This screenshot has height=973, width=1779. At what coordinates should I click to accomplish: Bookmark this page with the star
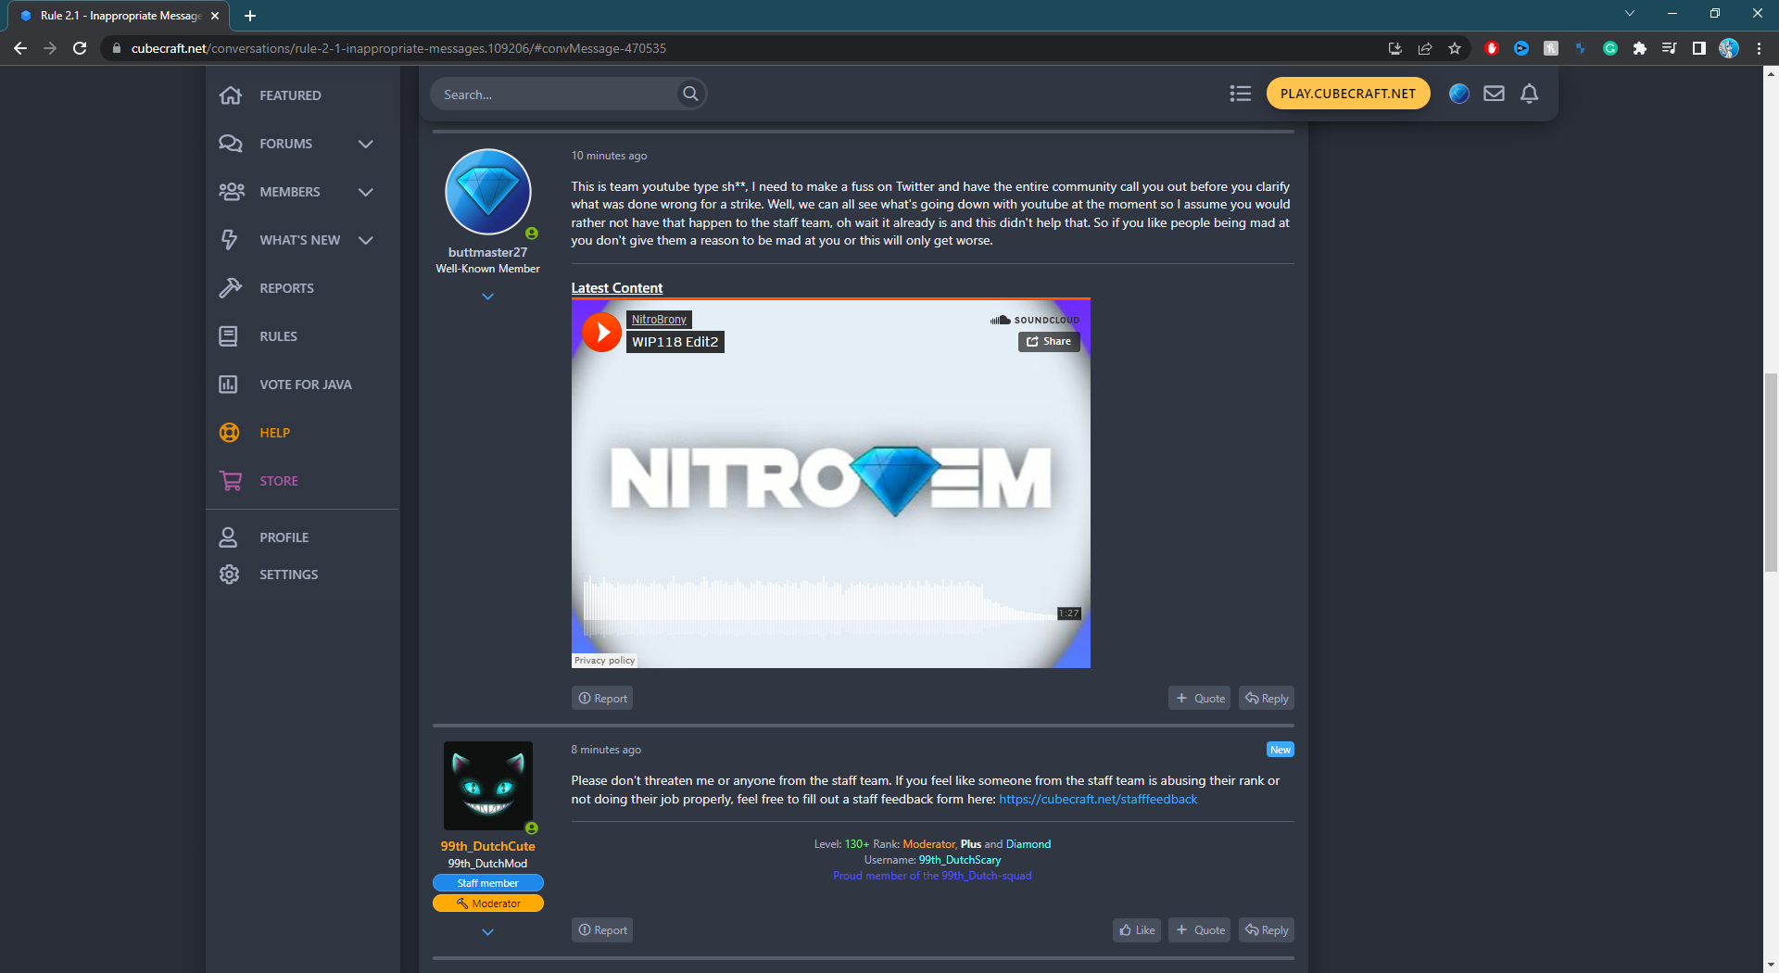click(1455, 48)
